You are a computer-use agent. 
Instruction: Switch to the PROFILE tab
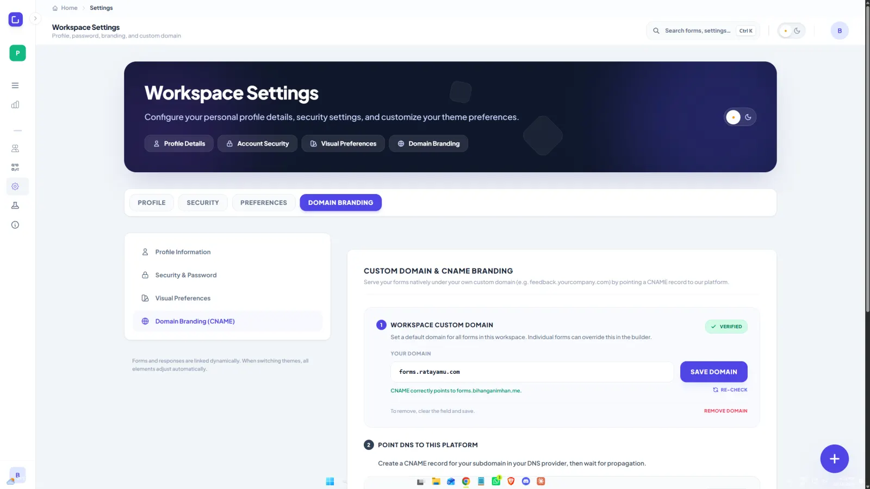coord(152,203)
